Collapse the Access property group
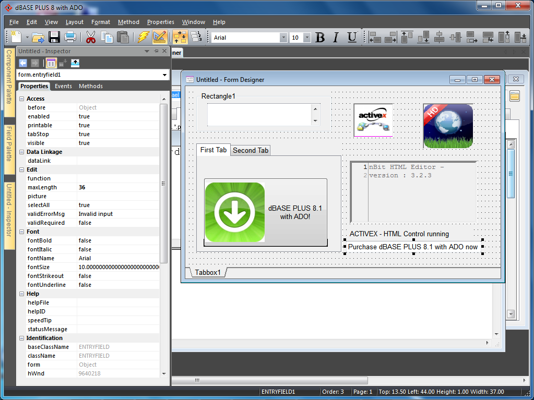The image size is (534, 400). tap(22, 99)
